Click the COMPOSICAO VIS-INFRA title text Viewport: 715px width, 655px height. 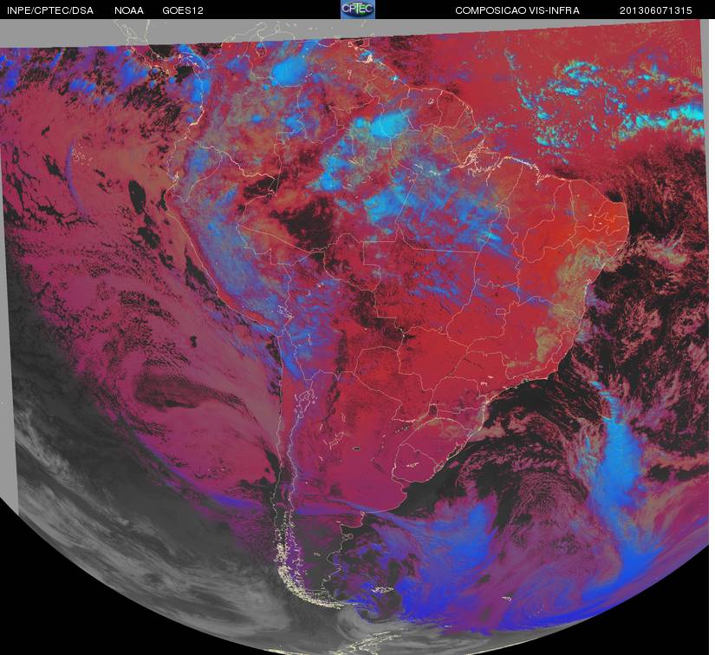517,10
